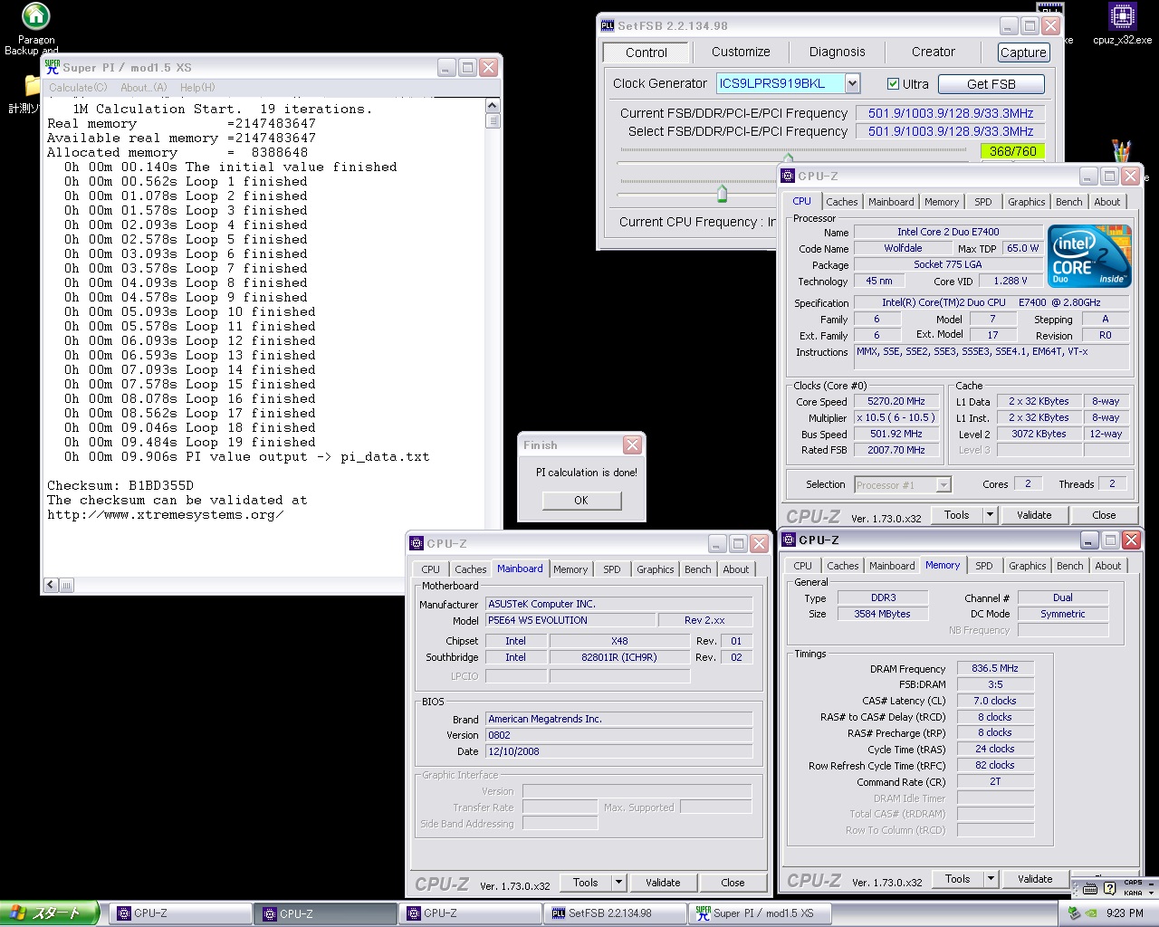1159x927 pixels.
Task: Expand Tools arrow in CPU-Z CPU window
Action: (991, 515)
